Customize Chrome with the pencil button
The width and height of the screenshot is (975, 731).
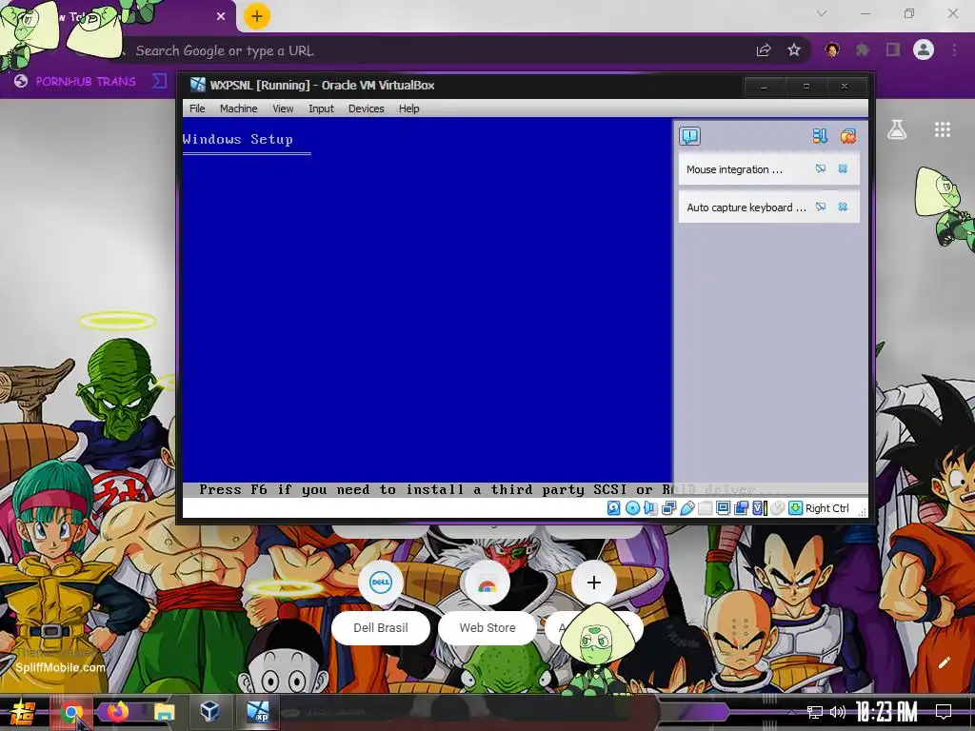[944, 662]
